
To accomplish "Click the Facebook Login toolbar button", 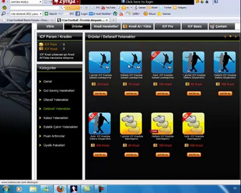I will (82, 14).
